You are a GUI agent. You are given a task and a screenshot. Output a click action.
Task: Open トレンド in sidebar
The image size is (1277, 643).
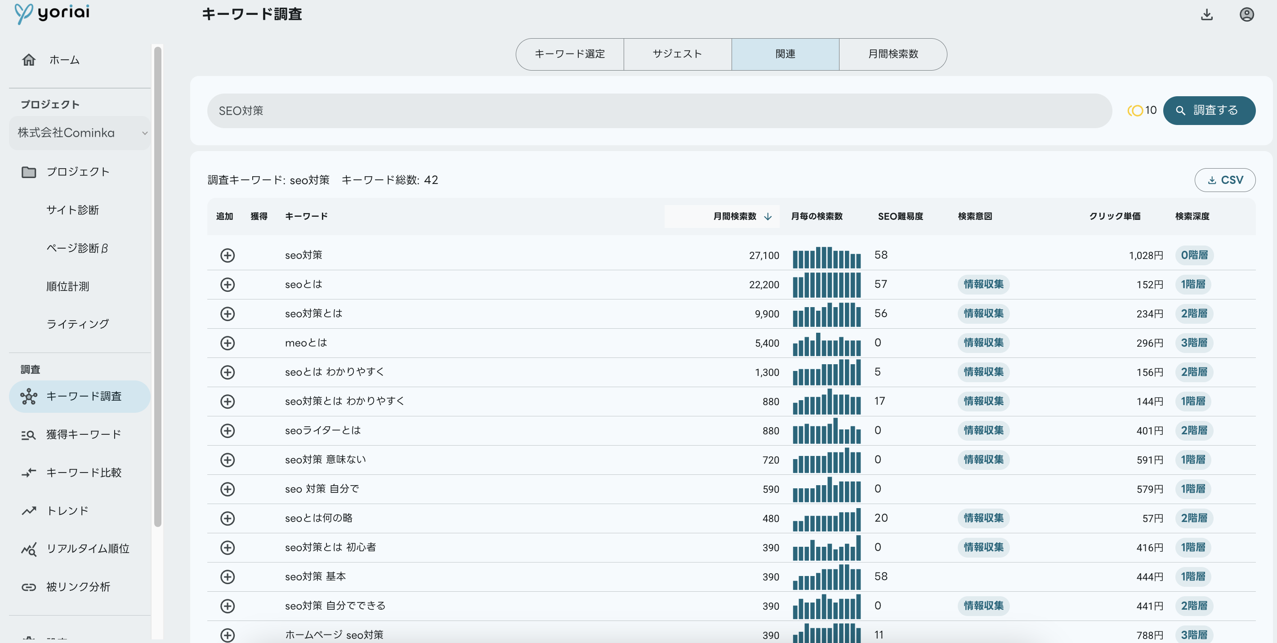point(79,511)
